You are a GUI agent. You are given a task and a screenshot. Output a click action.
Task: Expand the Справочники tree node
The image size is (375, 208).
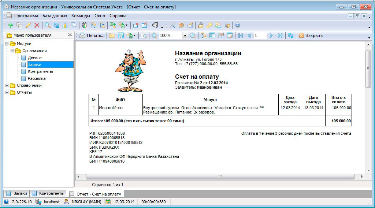7,85
